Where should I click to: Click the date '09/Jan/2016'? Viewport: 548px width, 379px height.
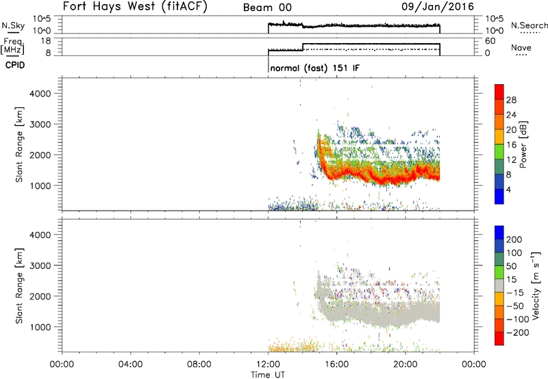tap(438, 7)
